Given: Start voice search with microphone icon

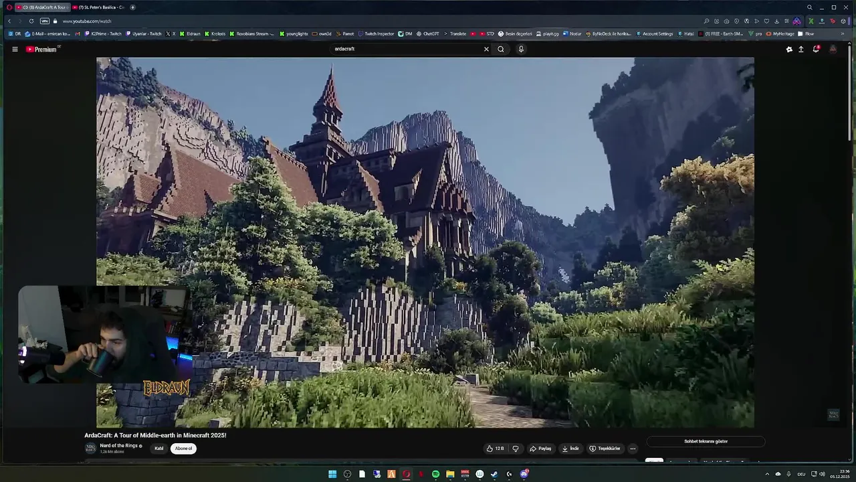Looking at the screenshot, I should point(521,49).
